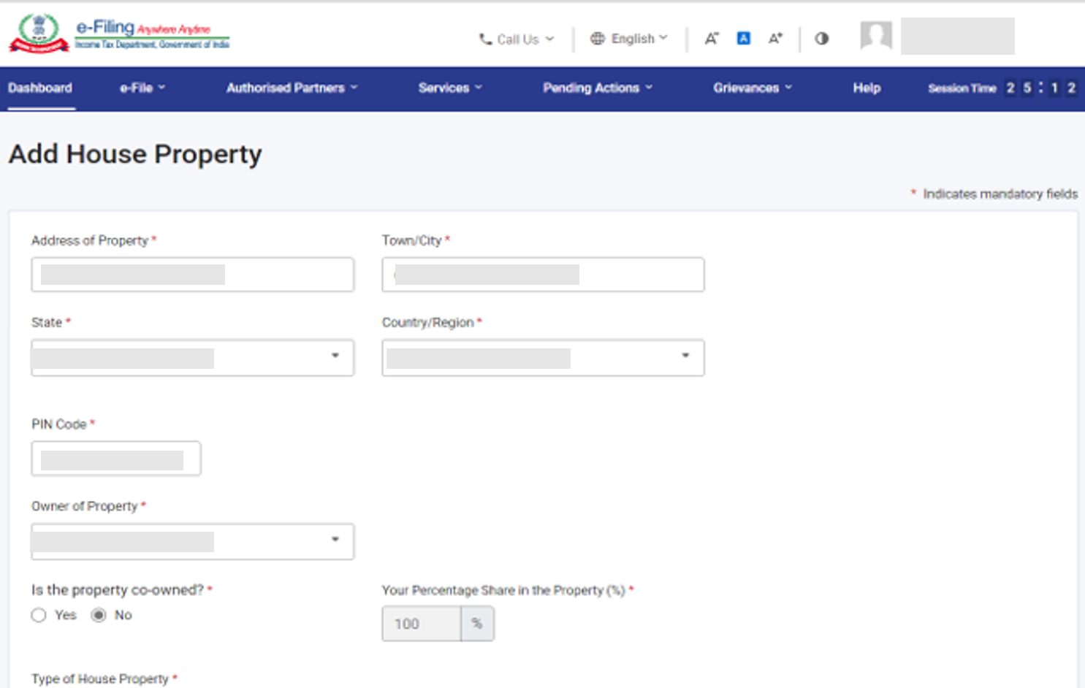Open the Country/Region dropdown
The height and width of the screenshot is (688, 1085).
click(x=685, y=357)
